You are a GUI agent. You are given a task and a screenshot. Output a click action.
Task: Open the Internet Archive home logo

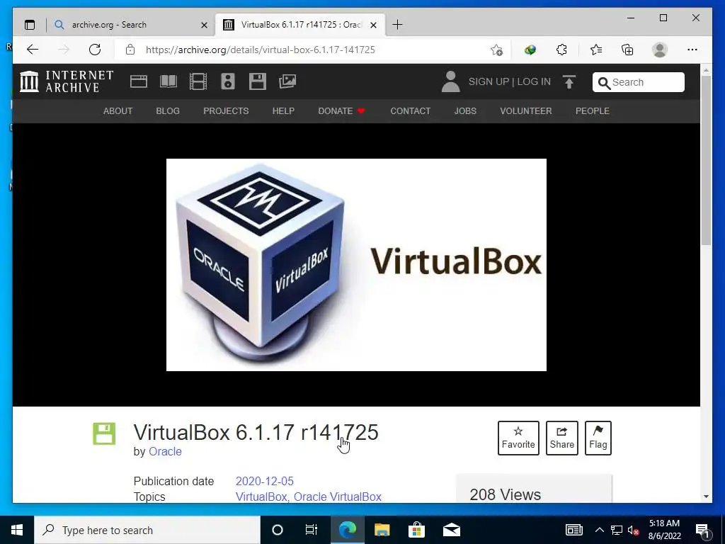[x=67, y=81]
